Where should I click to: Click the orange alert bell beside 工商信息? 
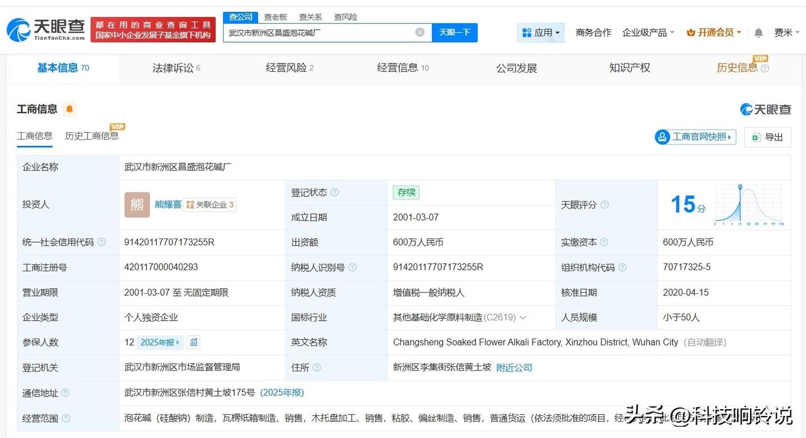pyautogui.click(x=69, y=109)
